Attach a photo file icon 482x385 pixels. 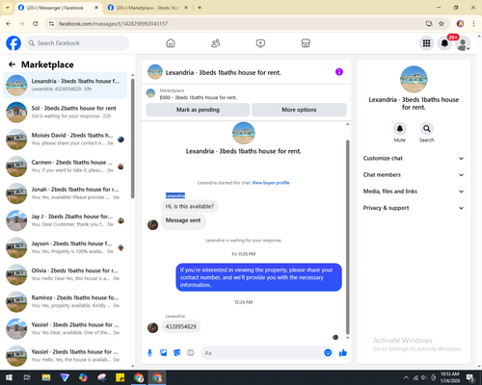tap(164, 353)
